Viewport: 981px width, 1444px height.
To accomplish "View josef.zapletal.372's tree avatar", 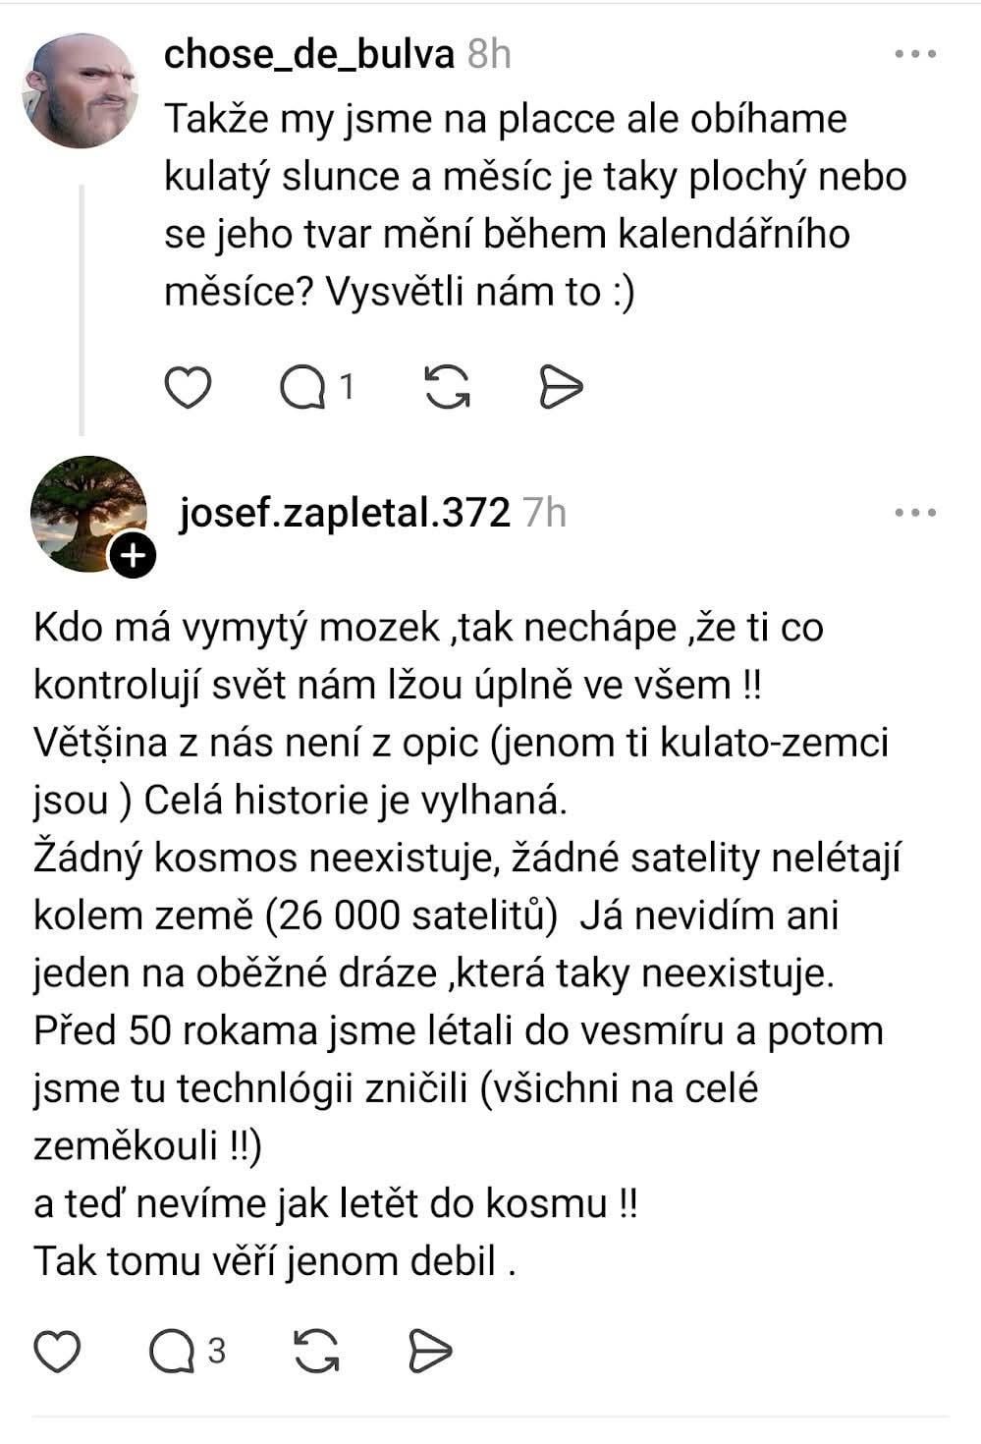I will pos(86,511).
